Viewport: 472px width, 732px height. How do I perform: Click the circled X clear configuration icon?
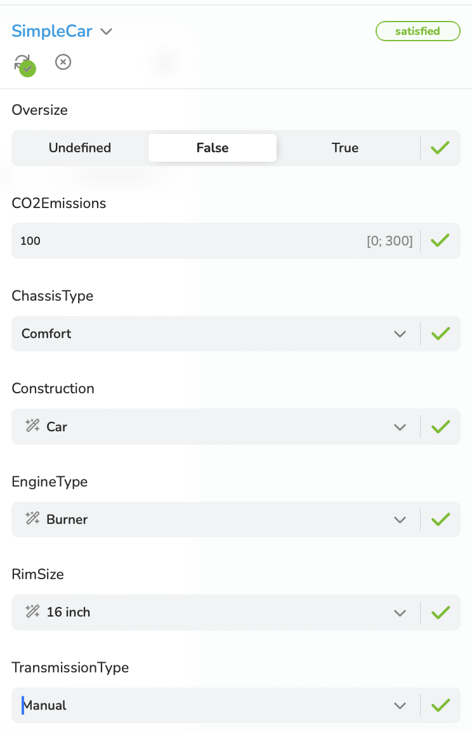click(63, 62)
